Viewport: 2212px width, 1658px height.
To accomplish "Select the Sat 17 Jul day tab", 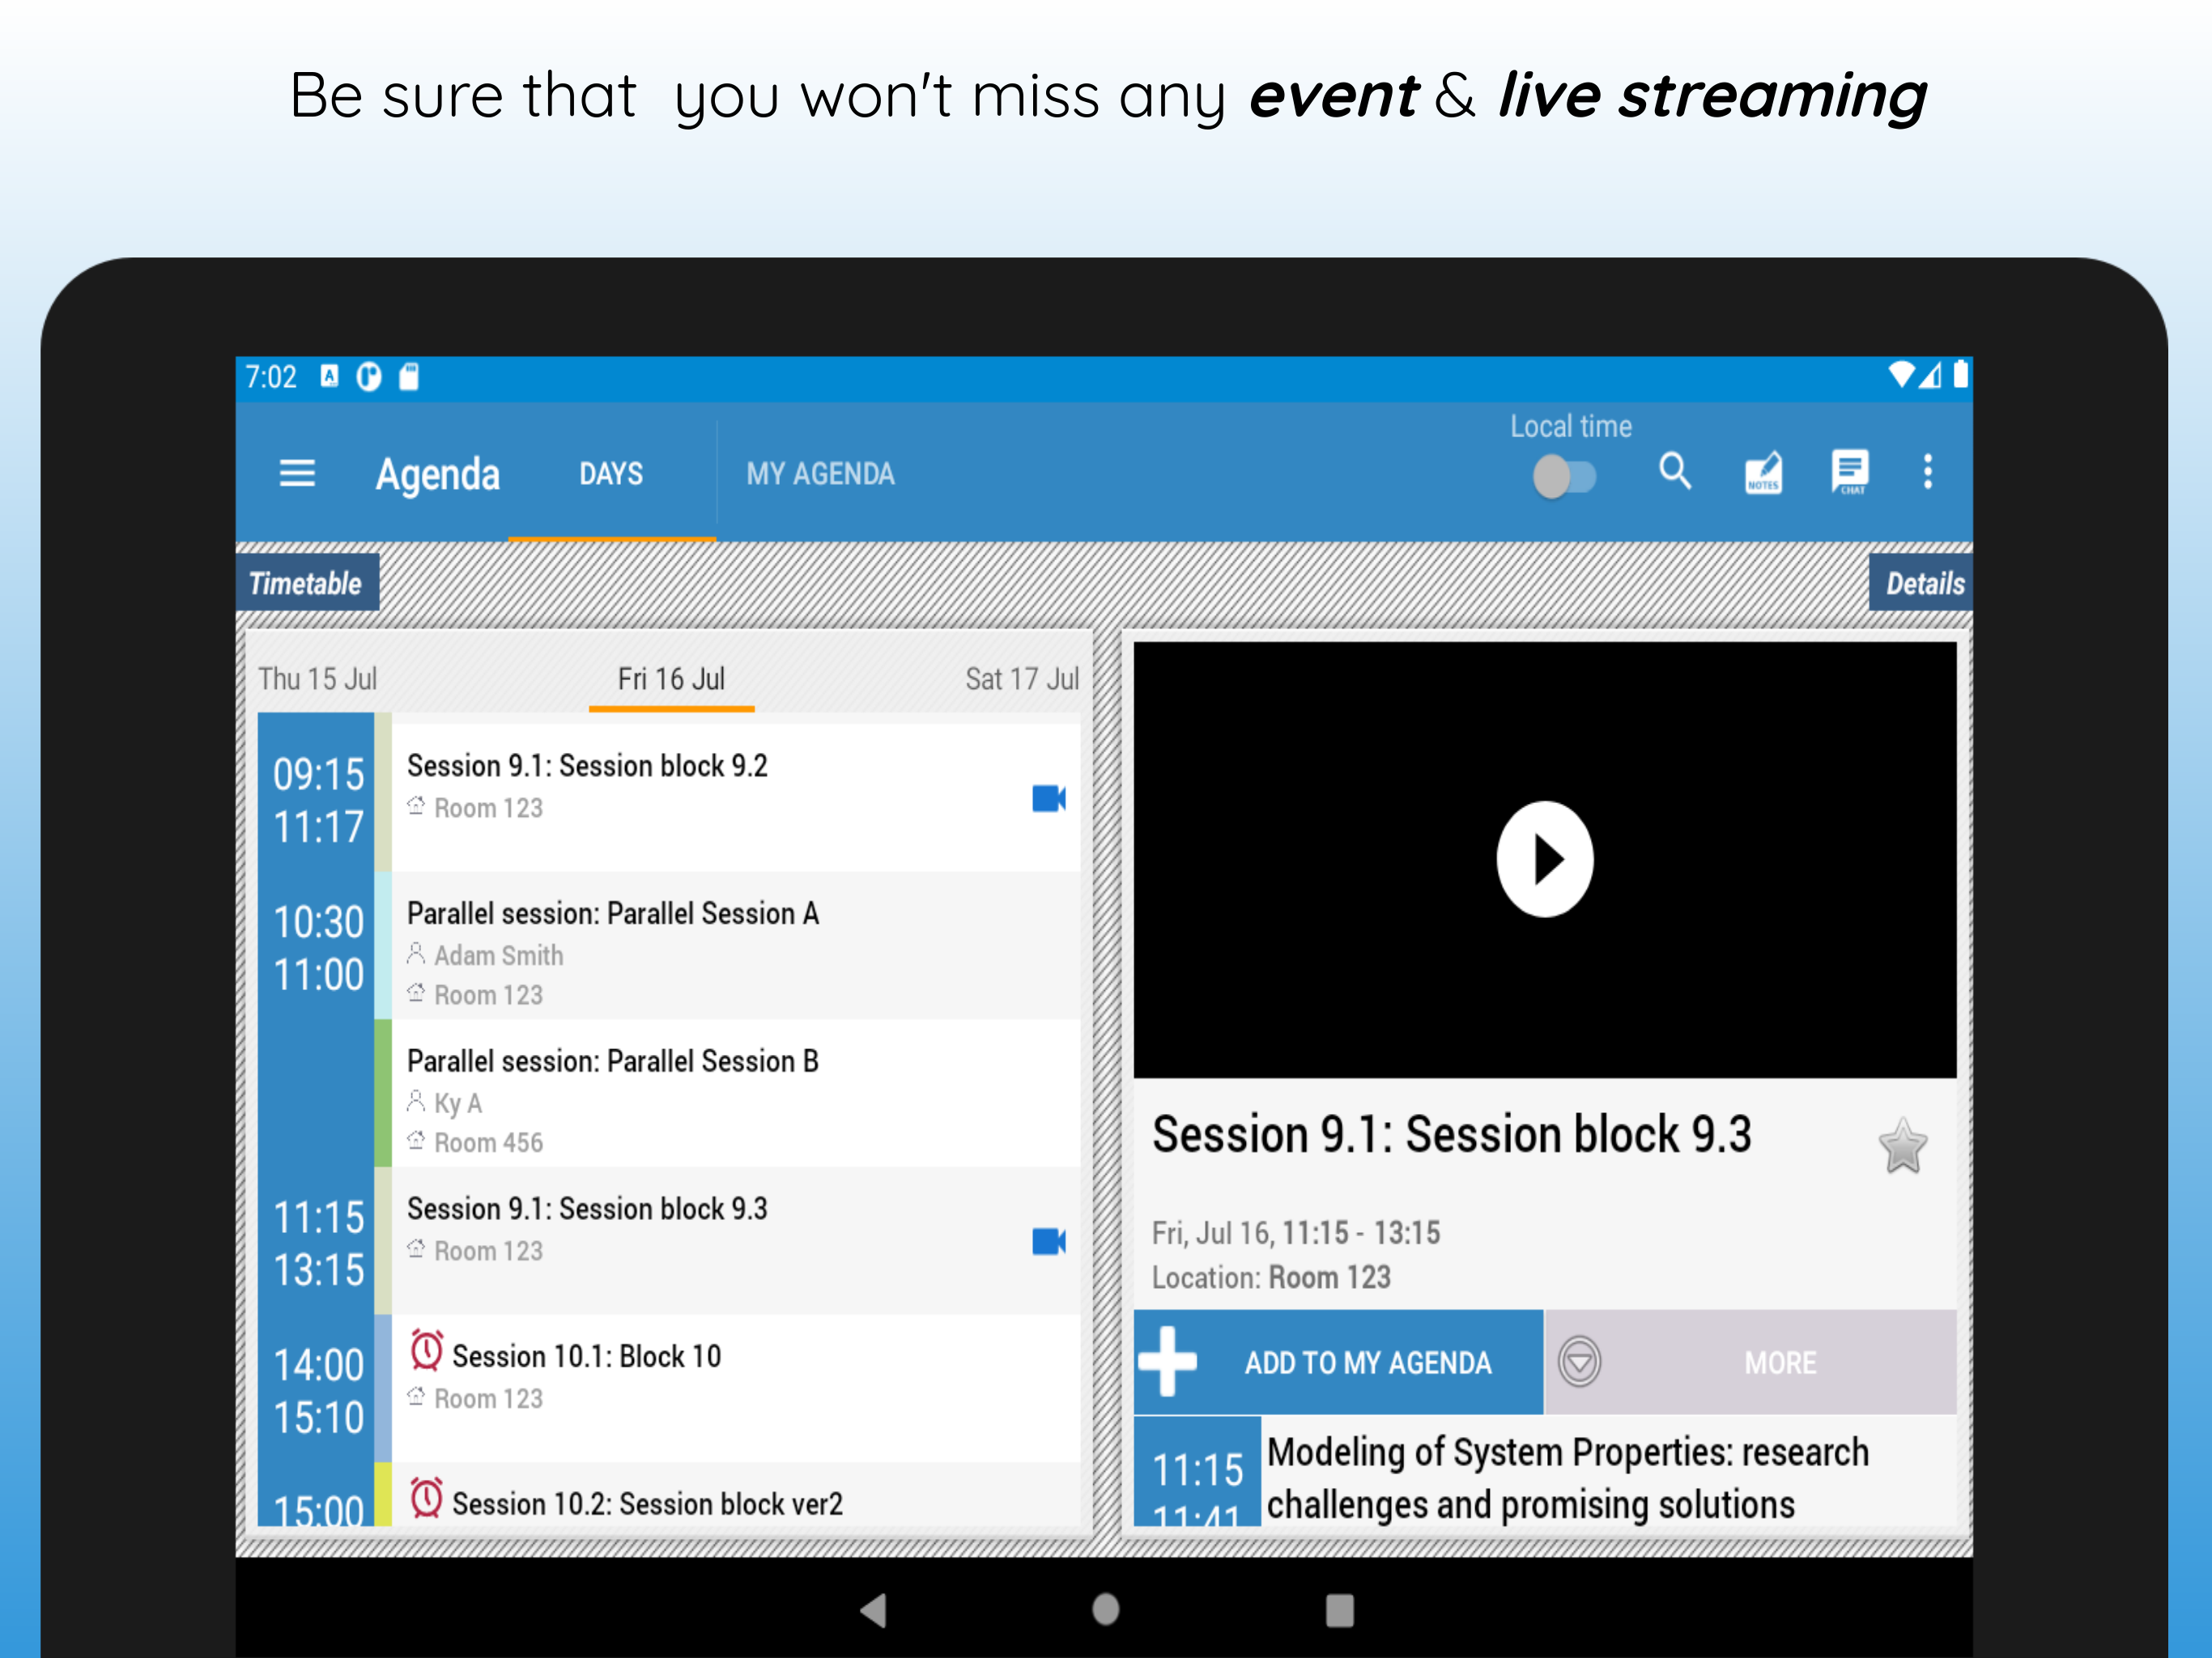I will pos(1021,679).
